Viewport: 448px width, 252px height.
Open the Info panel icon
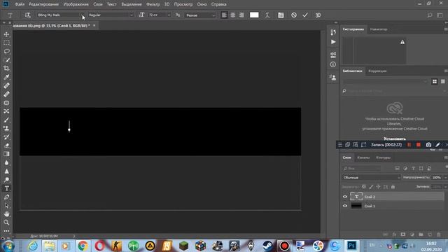click(333, 64)
